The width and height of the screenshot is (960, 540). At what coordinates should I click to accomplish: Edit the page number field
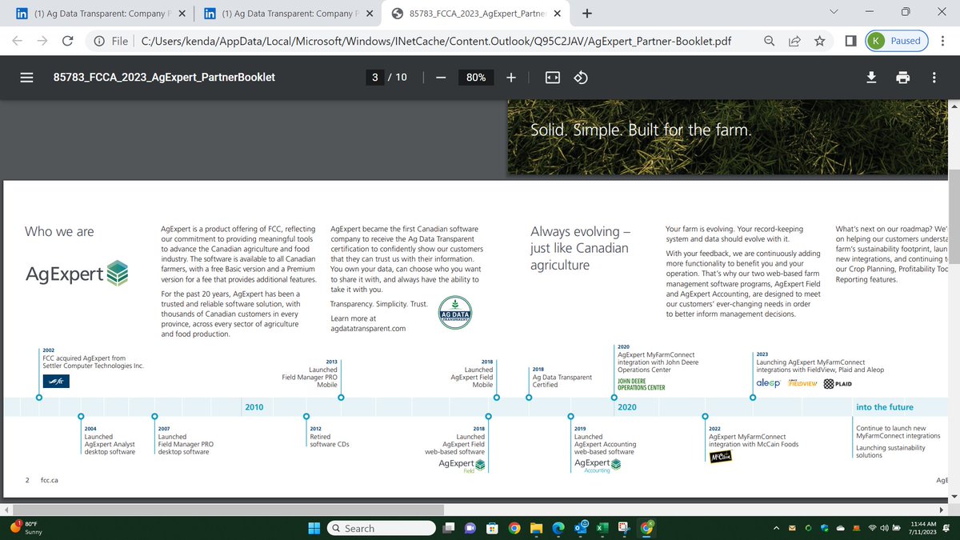coord(376,78)
